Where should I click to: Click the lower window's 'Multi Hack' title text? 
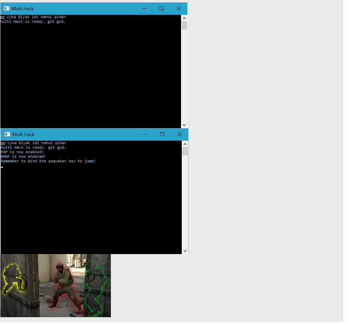click(x=23, y=135)
